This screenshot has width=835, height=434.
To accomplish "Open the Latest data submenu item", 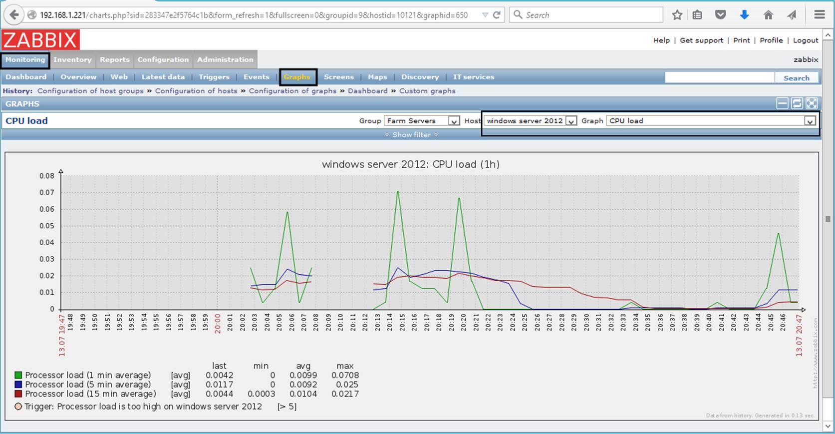I will (163, 77).
